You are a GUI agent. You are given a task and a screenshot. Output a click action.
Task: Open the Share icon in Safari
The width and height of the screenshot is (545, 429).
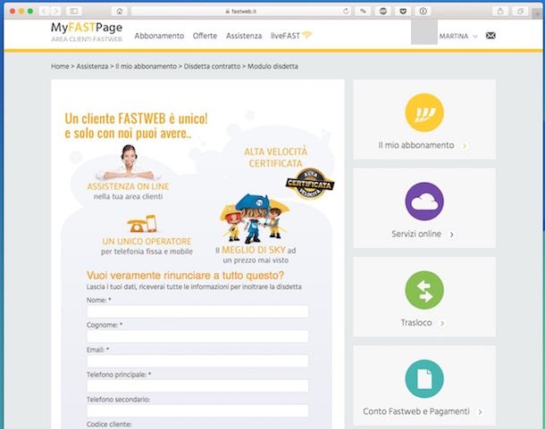[500, 11]
